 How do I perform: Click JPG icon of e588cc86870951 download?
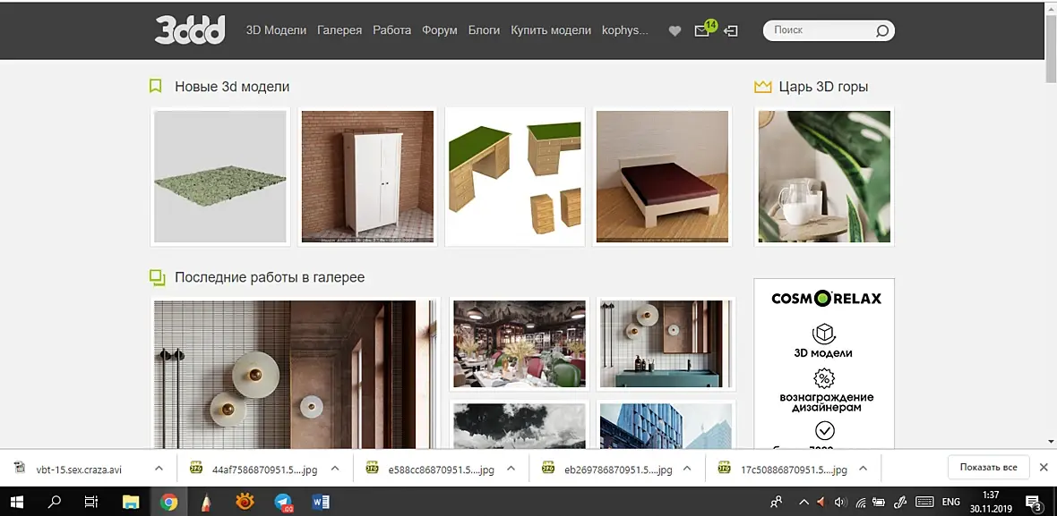tap(372, 469)
